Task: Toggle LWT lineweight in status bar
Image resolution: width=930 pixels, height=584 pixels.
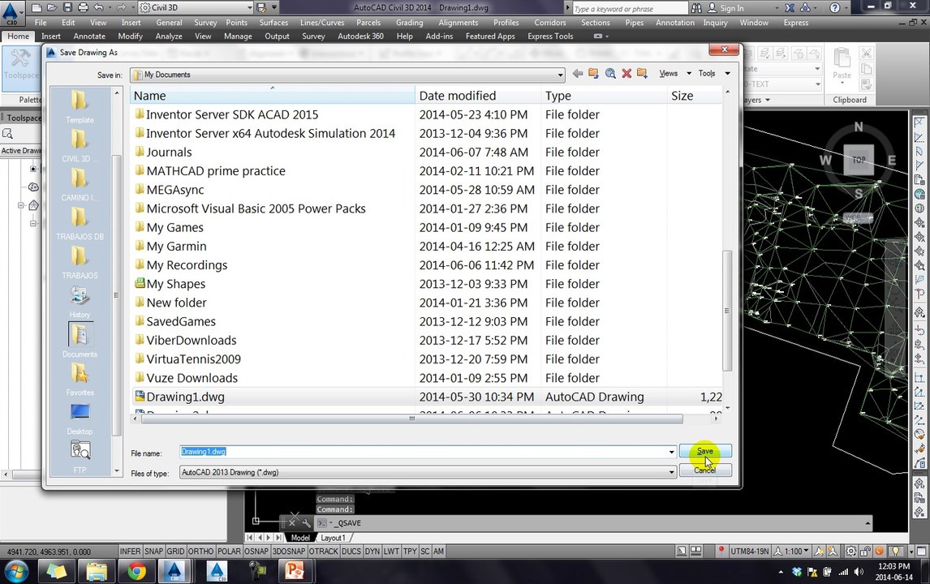Action: [391, 551]
